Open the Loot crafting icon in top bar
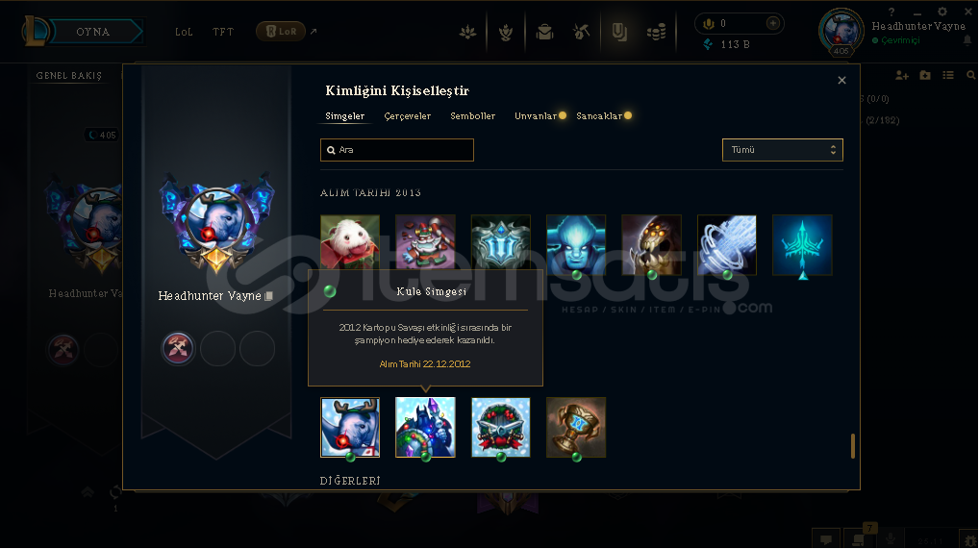 [x=581, y=31]
